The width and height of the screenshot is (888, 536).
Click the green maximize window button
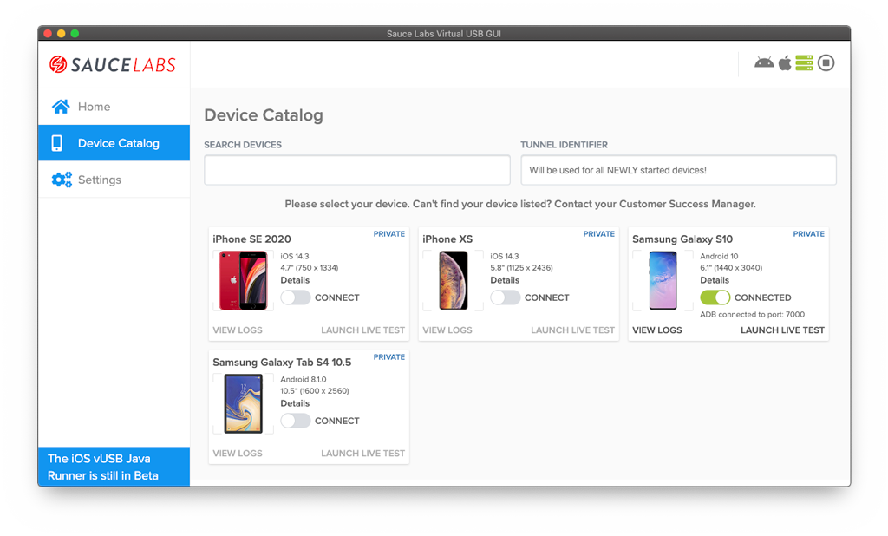pyautogui.click(x=75, y=34)
